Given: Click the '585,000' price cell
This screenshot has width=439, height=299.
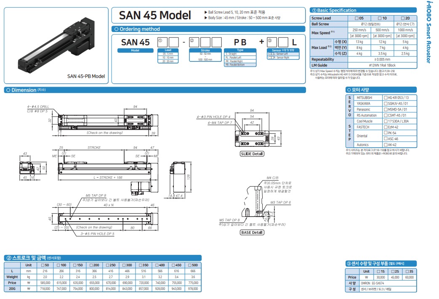Looking at the screenshot, I should coord(45,283).
